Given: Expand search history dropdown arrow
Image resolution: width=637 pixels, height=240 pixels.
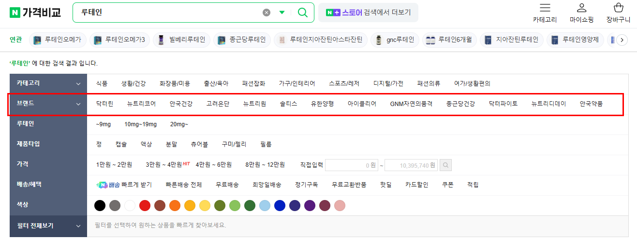Looking at the screenshot, I should pos(282,13).
